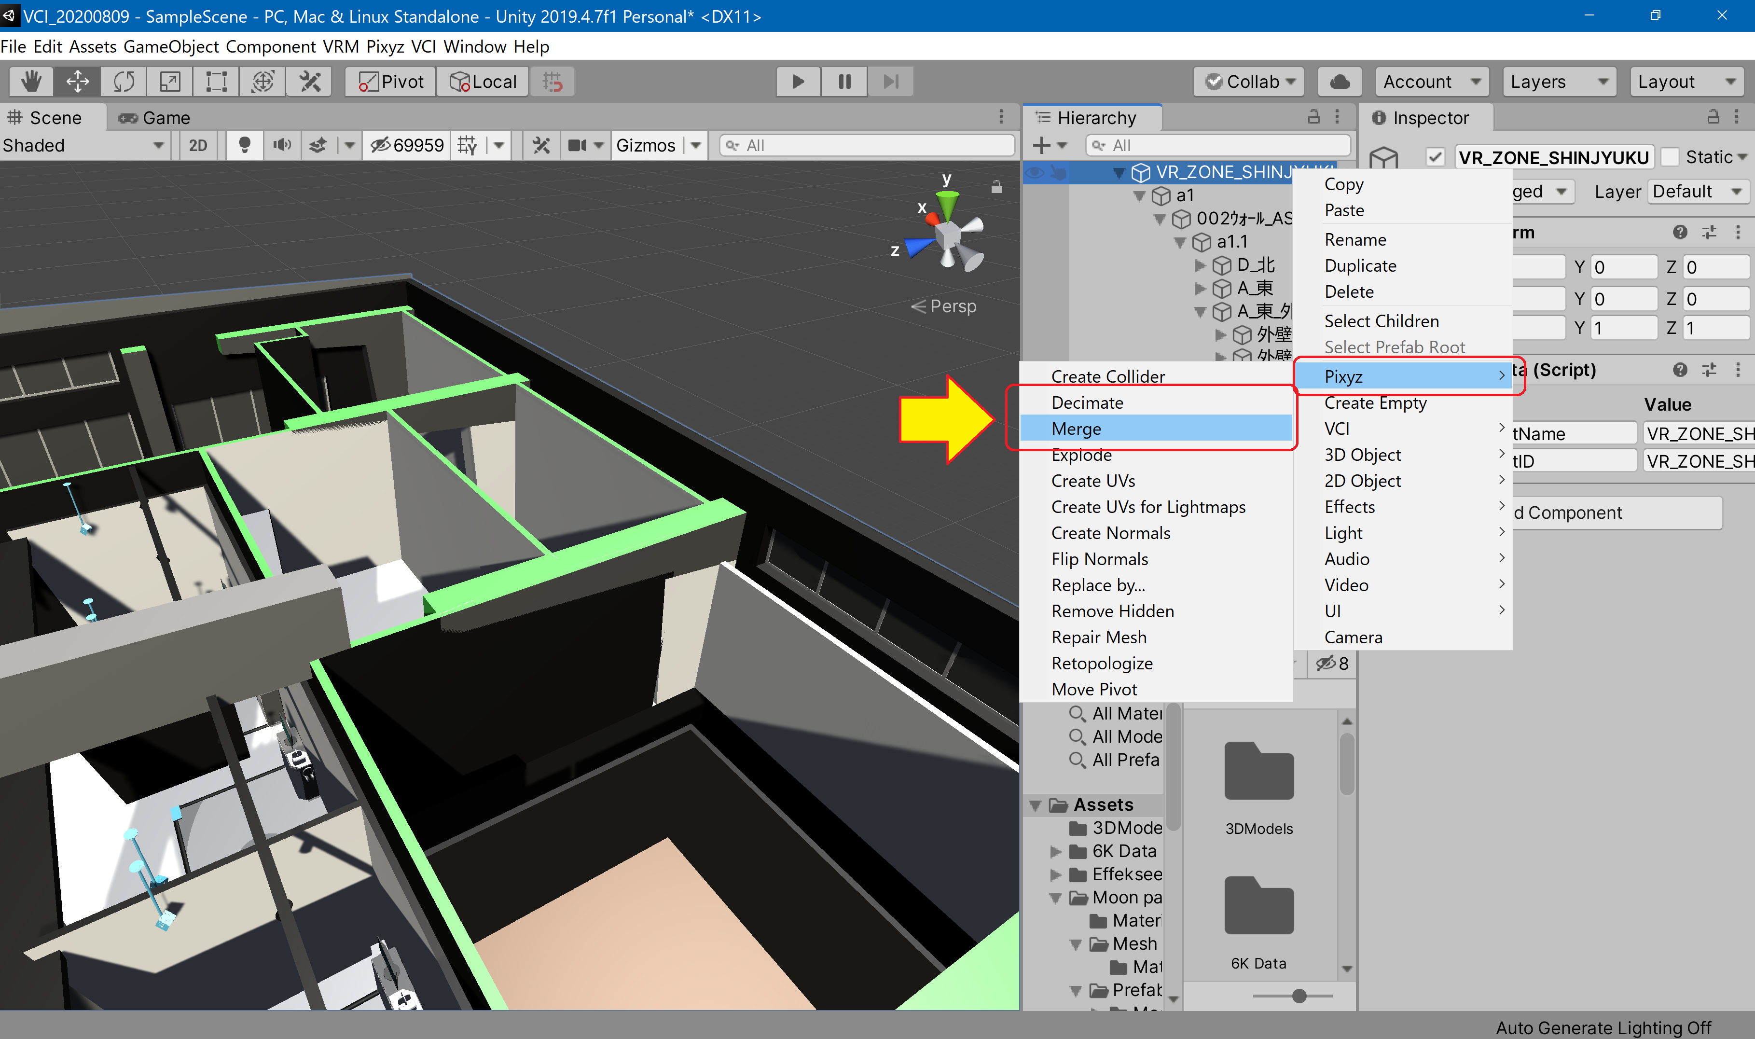Open the VRM menu
The width and height of the screenshot is (1755, 1039).
(340, 46)
